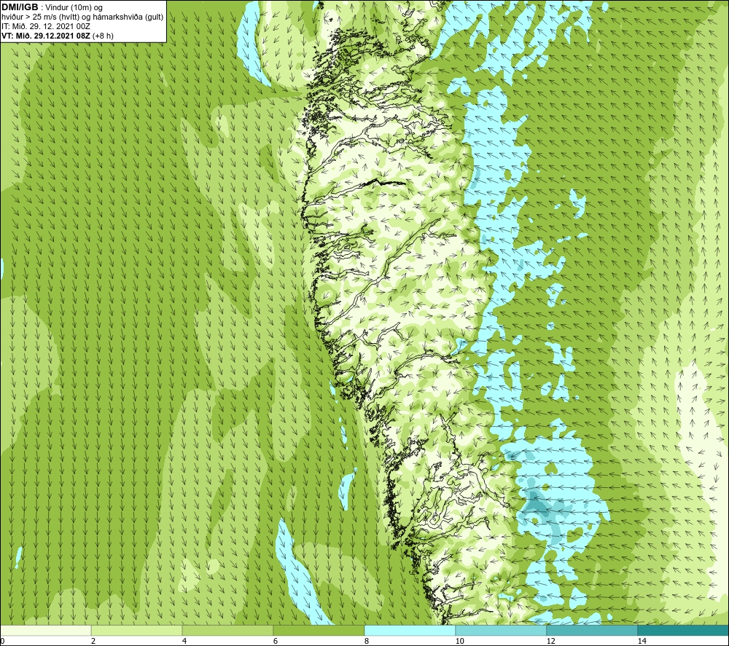Viewport: 729px width, 646px height.
Task: Click the 2–4 m/s light green legend swatch
Action: (x=137, y=630)
